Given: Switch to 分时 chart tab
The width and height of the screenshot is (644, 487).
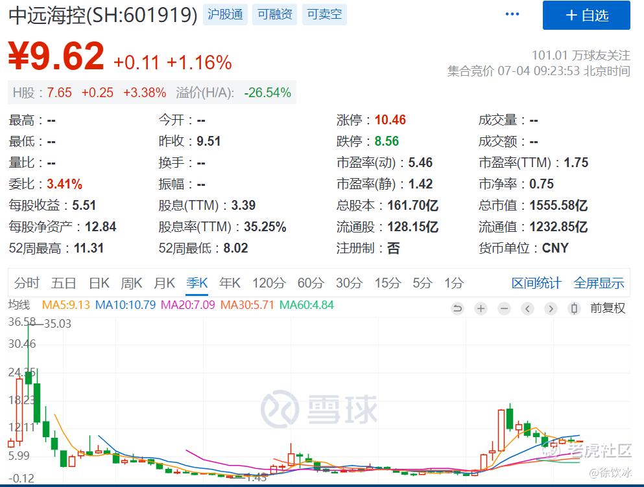Looking at the screenshot, I should (x=27, y=283).
